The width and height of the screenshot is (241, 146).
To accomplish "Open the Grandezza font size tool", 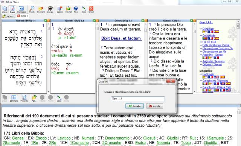I will pos(21,9).
